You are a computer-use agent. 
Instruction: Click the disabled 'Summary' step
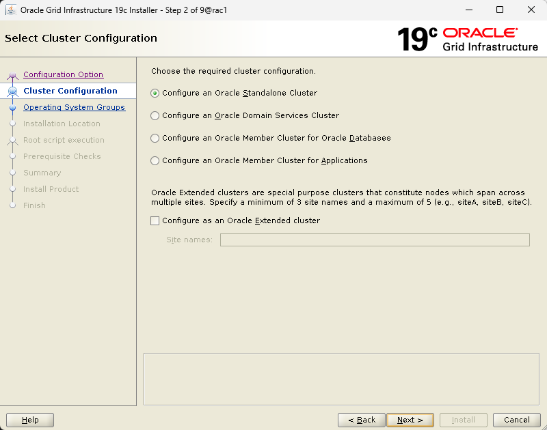click(x=42, y=173)
